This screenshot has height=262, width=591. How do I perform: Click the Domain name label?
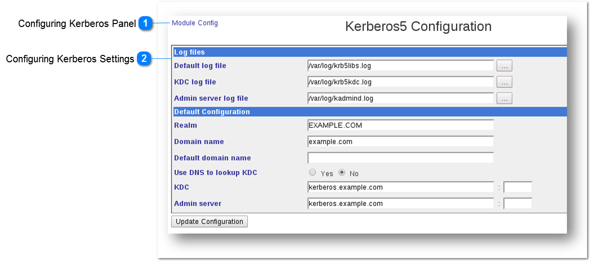199,141
